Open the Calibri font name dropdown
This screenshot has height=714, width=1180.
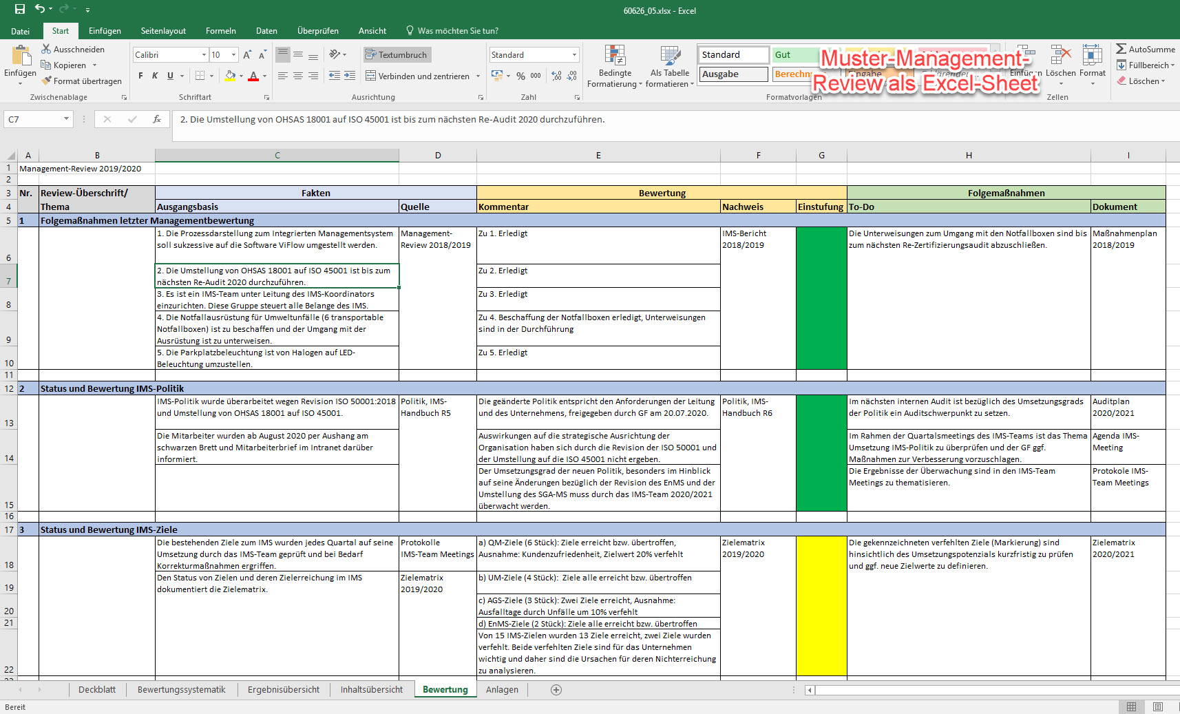(204, 55)
